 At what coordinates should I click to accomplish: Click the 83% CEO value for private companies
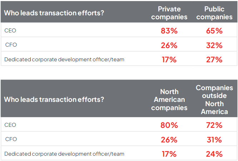(169, 31)
